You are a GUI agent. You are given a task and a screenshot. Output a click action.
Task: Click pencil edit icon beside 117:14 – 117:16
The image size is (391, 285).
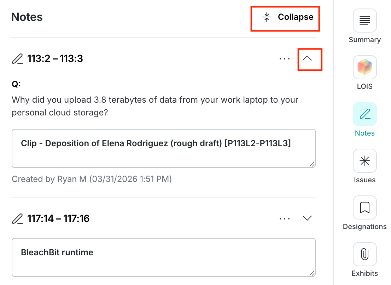pyautogui.click(x=17, y=218)
